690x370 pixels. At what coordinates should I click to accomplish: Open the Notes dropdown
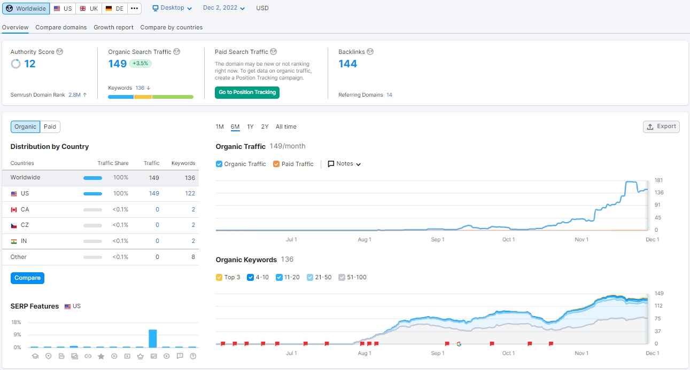point(344,164)
